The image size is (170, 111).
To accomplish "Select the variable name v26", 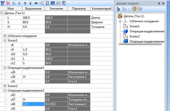I will (x=13, y=72).
